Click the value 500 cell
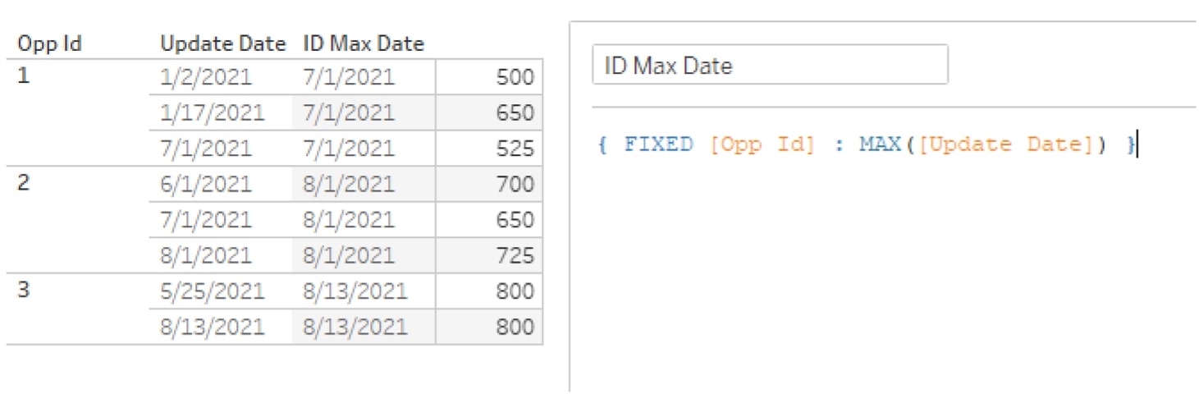The height and width of the screenshot is (394, 1199). click(x=489, y=77)
